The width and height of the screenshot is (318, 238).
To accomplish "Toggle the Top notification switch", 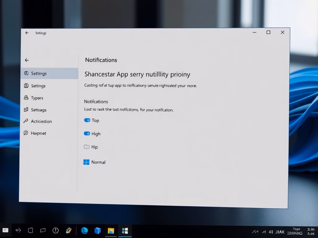I will tap(87, 120).
